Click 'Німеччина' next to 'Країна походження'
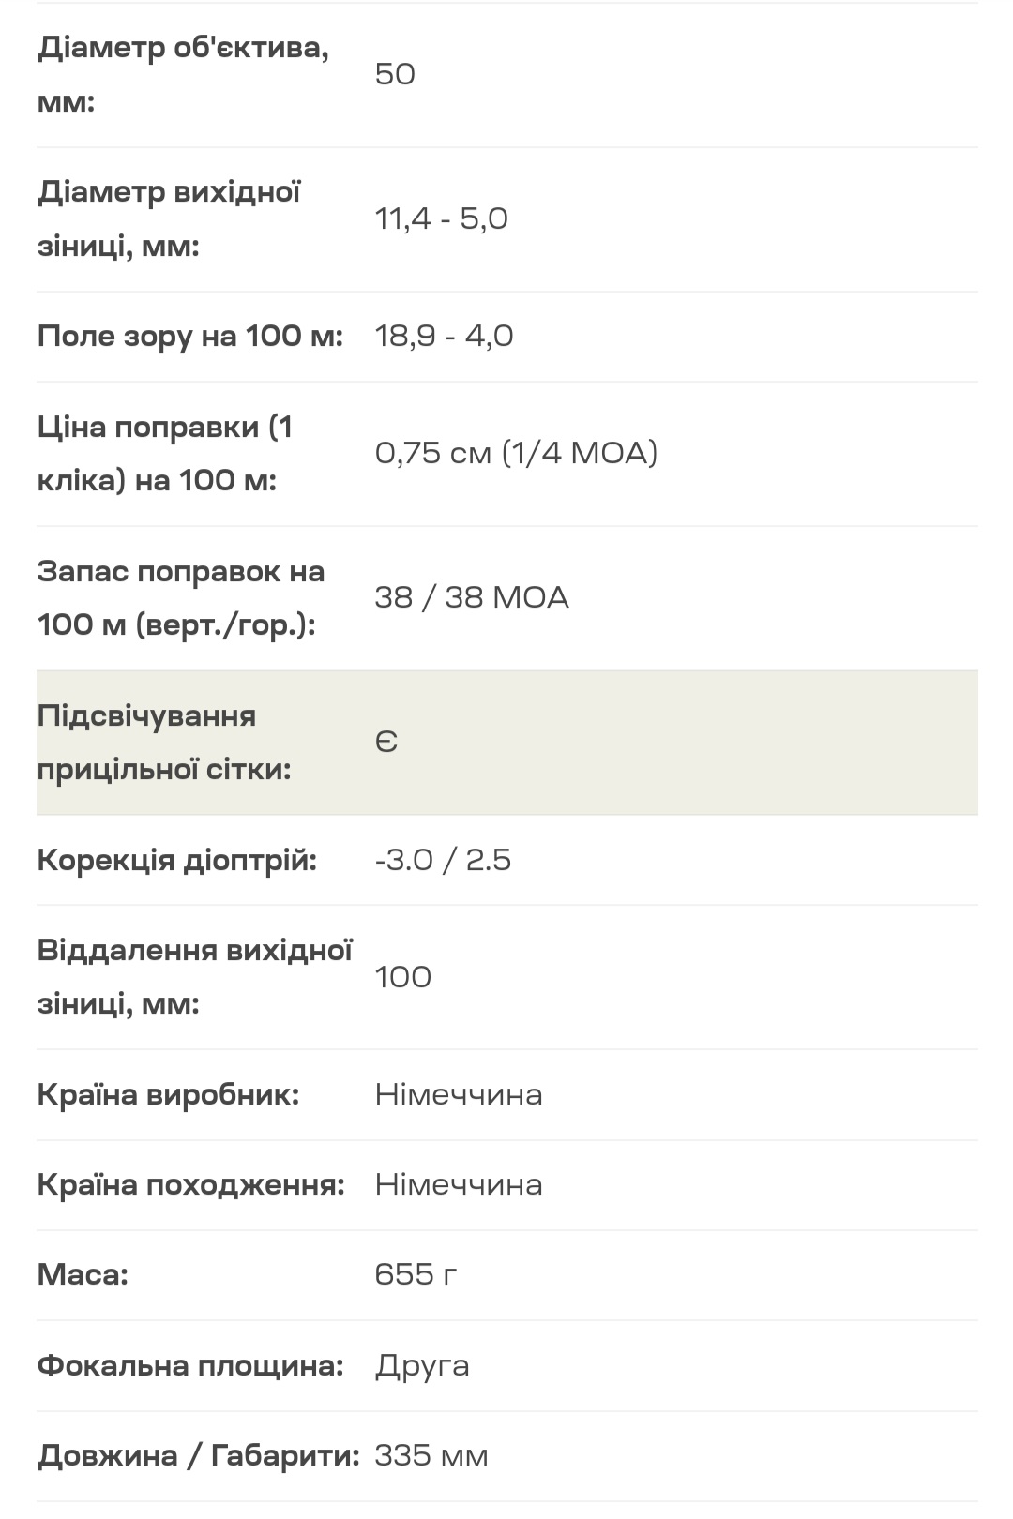The width and height of the screenshot is (1013, 1519). pos(459,1184)
